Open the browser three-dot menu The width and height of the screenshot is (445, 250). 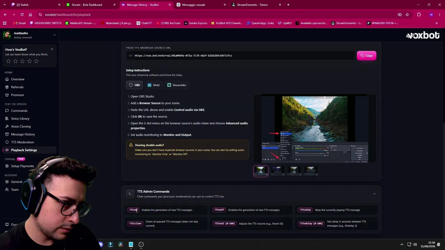[440, 15]
